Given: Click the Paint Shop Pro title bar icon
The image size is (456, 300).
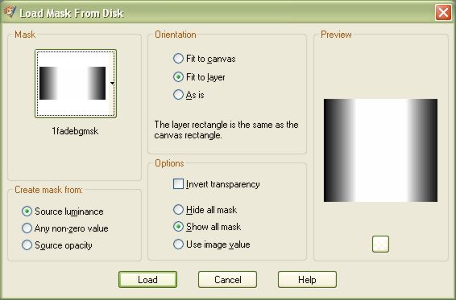Looking at the screenshot, I should 10,12.
